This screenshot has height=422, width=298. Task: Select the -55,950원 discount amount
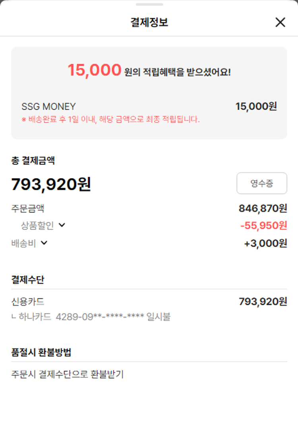[x=263, y=225]
